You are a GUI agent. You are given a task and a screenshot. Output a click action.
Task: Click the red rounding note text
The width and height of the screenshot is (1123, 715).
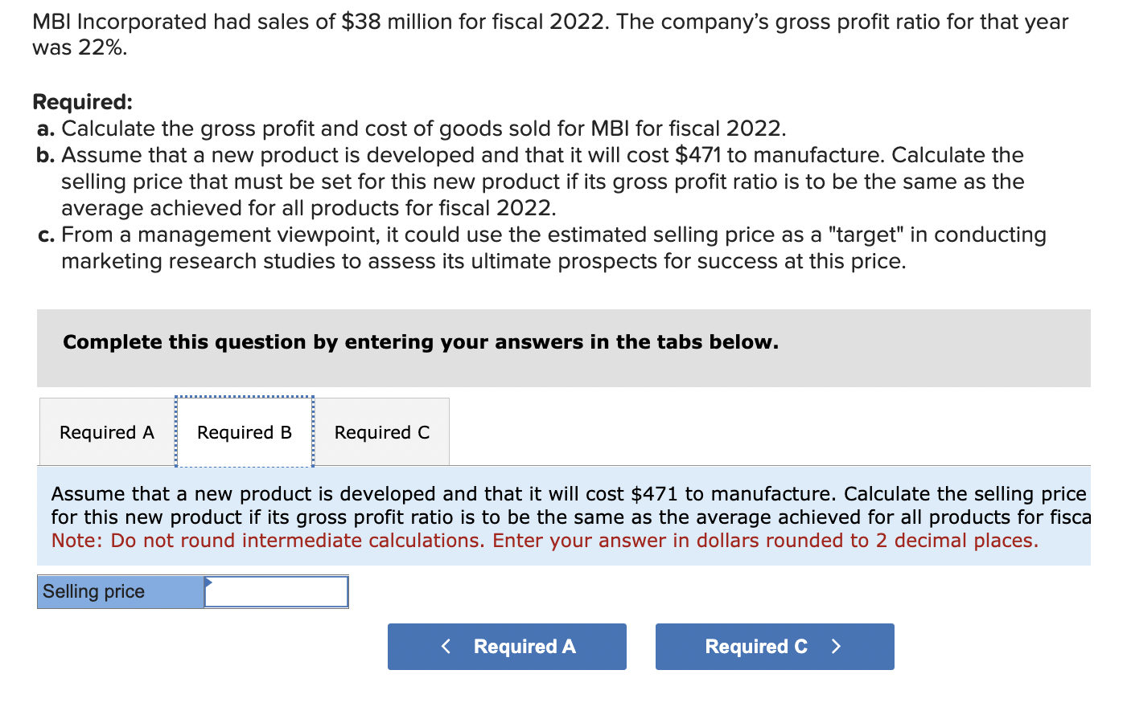(x=545, y=541)
